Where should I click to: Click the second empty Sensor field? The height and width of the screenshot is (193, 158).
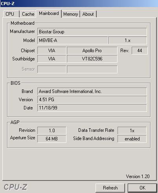click(x=92, y=69)
